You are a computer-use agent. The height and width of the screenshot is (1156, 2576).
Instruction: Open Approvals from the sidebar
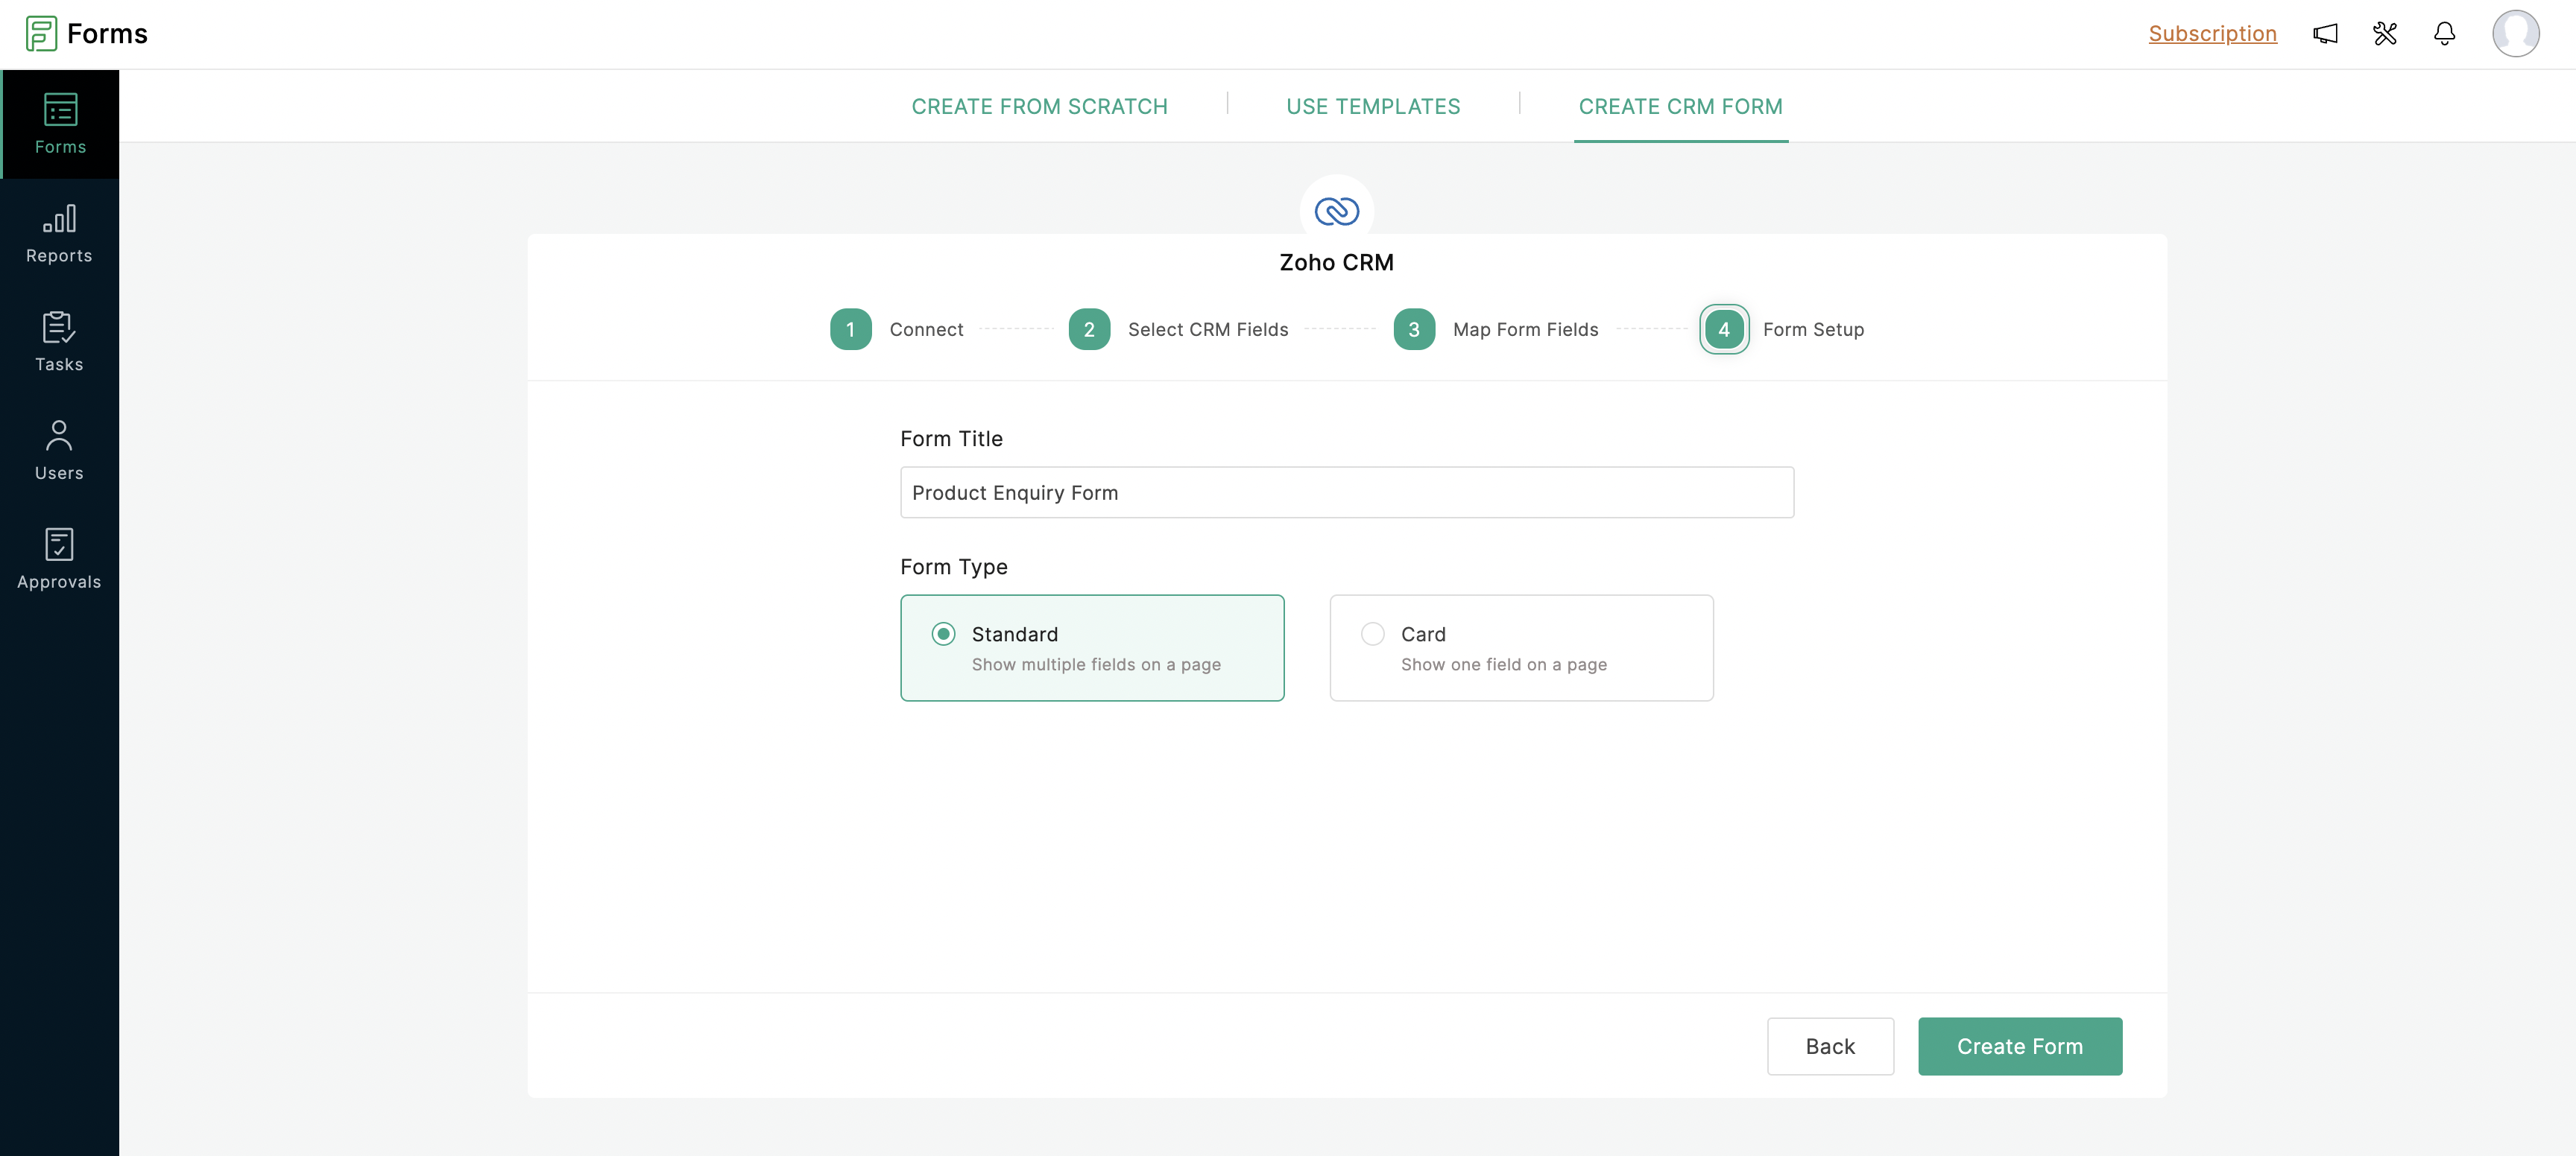point(59,559)
